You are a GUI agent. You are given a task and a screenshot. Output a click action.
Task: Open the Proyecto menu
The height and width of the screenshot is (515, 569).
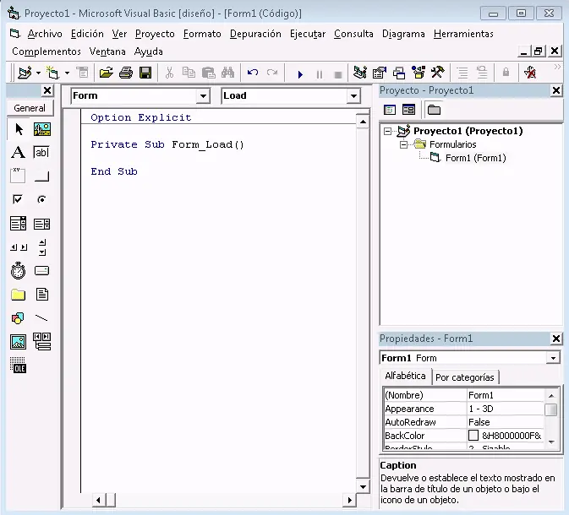[155, 34]
